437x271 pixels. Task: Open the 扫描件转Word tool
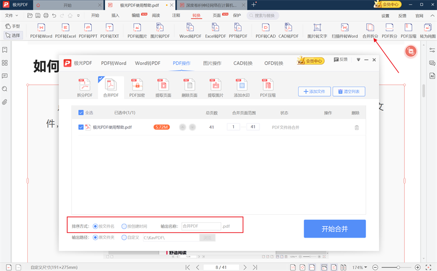(345, 31)
